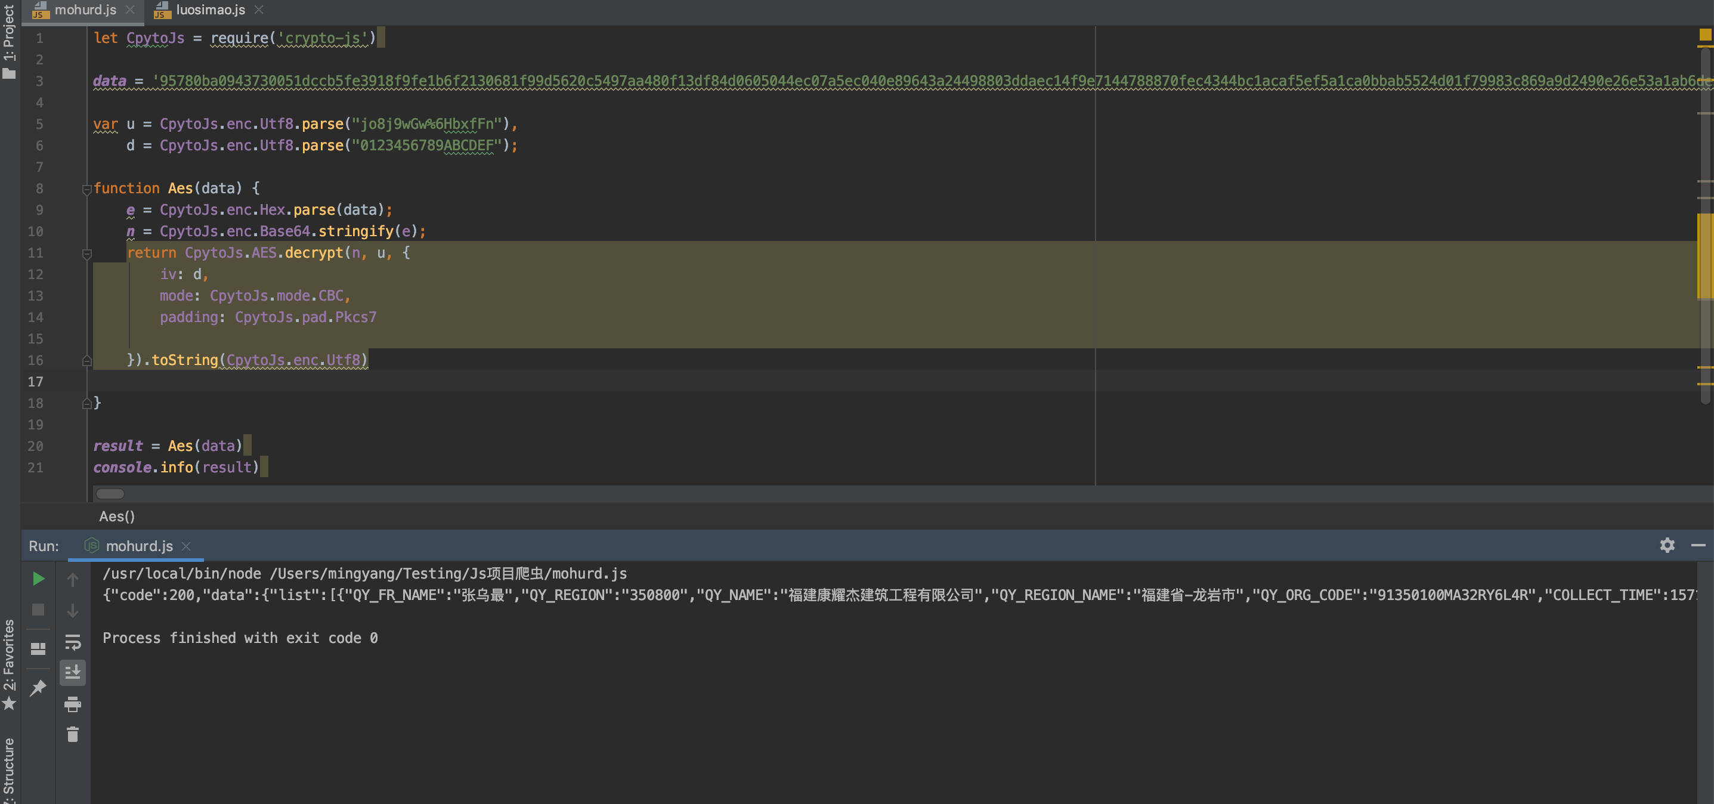Click the "jo8j9wGw%6HbxfFn" key string
Image resolution: width=1714 pixels, height=804 pixels.
[x=426, y=124]
